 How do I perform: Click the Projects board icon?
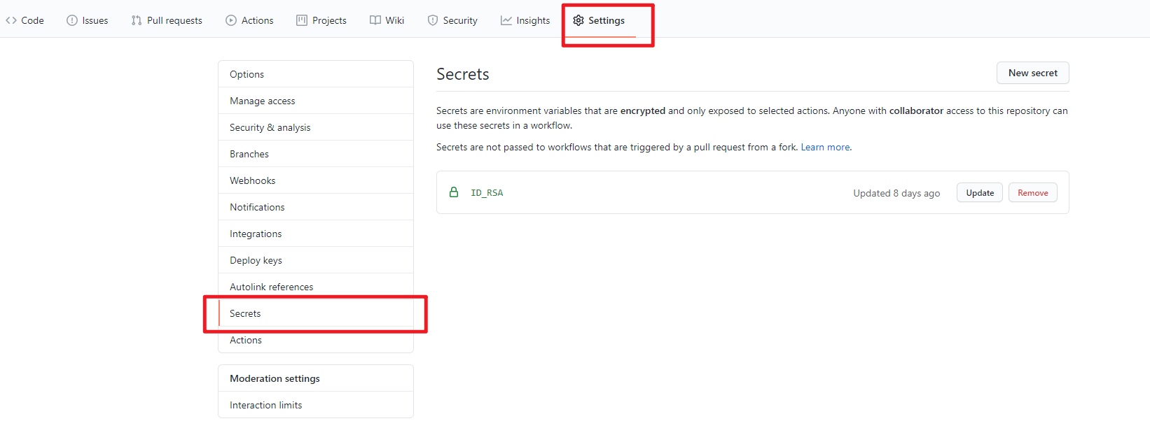[302, 20]
